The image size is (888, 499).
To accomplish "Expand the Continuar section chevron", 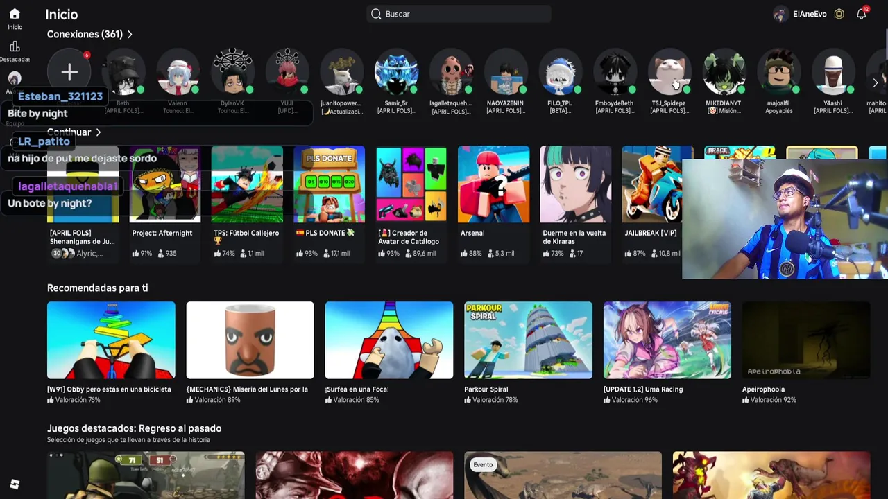I will [99, 132].
